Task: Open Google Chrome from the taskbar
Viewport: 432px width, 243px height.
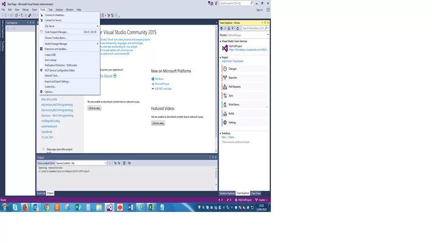Action: (46, 207)
